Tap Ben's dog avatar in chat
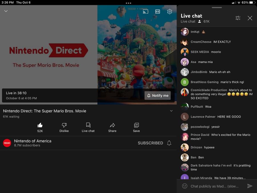The height and width of the screenshot is (193, 257). click(x=185, y=157)
